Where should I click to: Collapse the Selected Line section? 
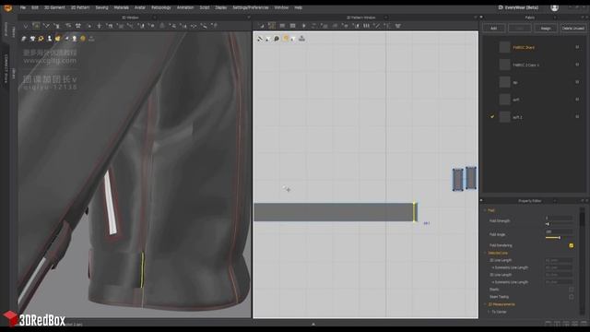[485, 253]
